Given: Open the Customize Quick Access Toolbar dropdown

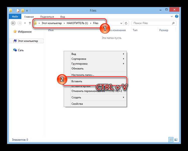Looking at the screenshot, I should (x=27, y=11).
